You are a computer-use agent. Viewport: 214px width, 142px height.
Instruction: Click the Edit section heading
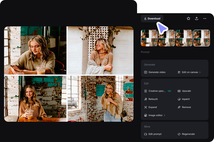point(146,83)
